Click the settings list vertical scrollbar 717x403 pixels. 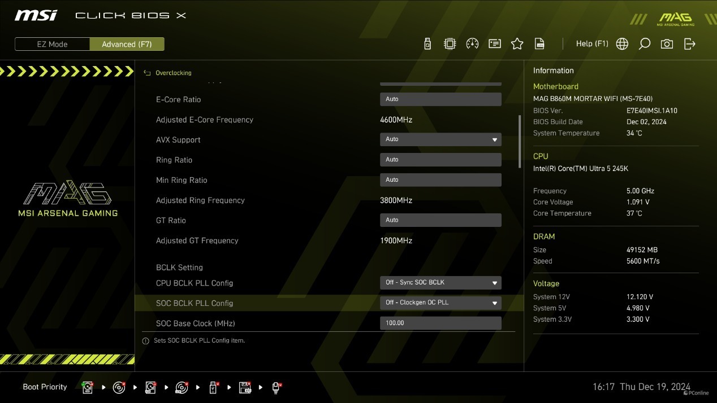click(520, 141)
